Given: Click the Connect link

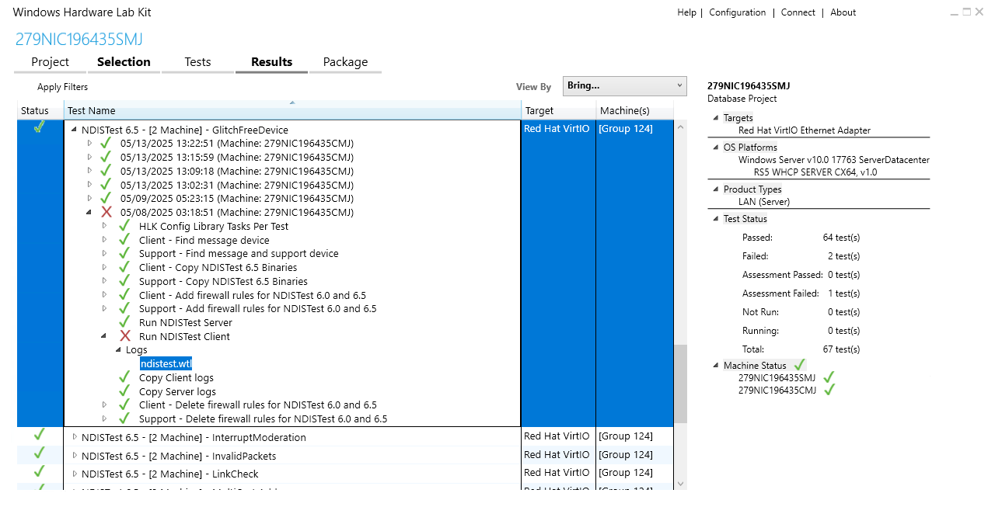Looking at the screenshot, I should 798,12.
